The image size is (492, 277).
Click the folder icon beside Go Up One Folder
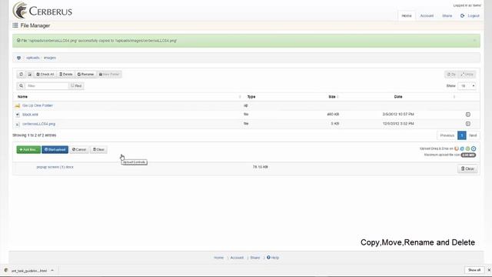click(18, 106)
